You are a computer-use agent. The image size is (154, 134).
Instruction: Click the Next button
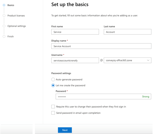[x=65, y=130]
